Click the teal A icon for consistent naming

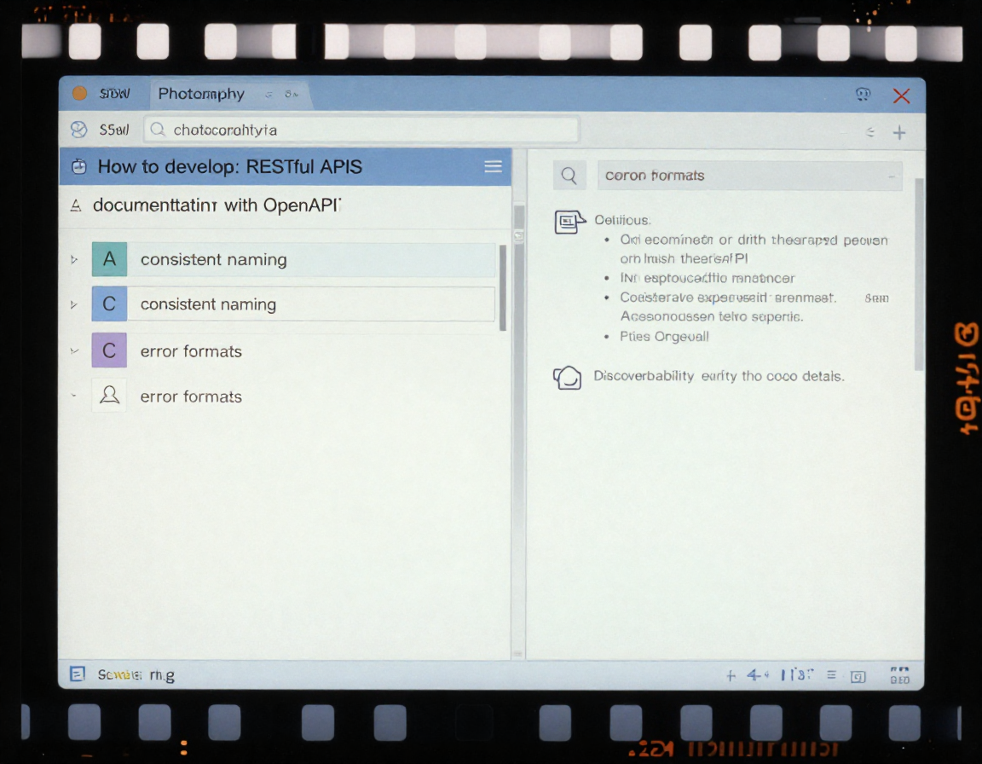click(x=109, y=259)
